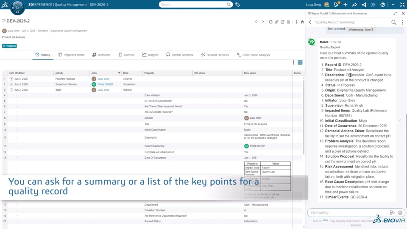The image size is (407, 229).
Task: Click the In Progress status badge
Action: click(9, 46)
